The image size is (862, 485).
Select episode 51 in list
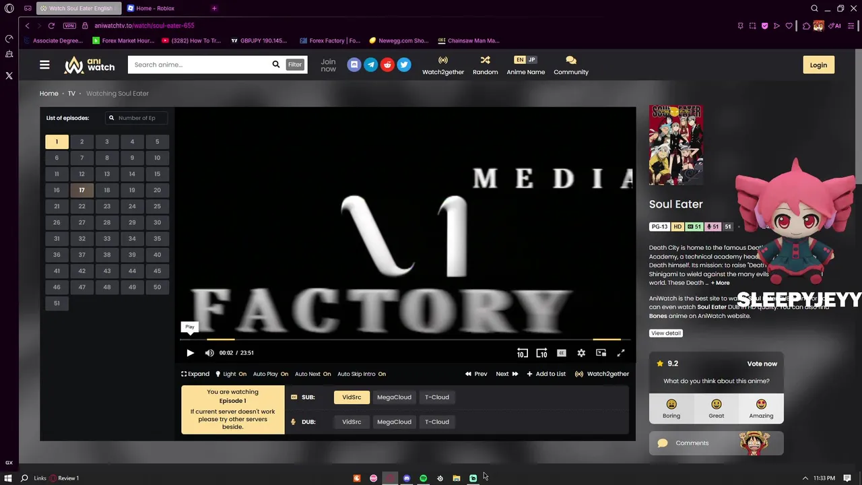point(57,303)
